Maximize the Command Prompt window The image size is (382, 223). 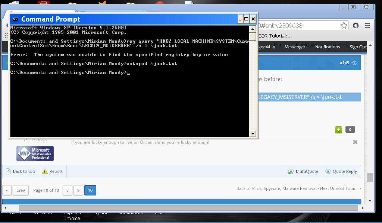[246, 19]
